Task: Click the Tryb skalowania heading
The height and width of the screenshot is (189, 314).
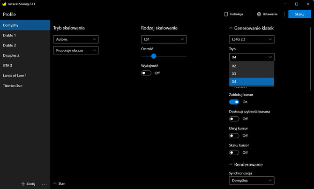Action: click(x=69, y=28)
